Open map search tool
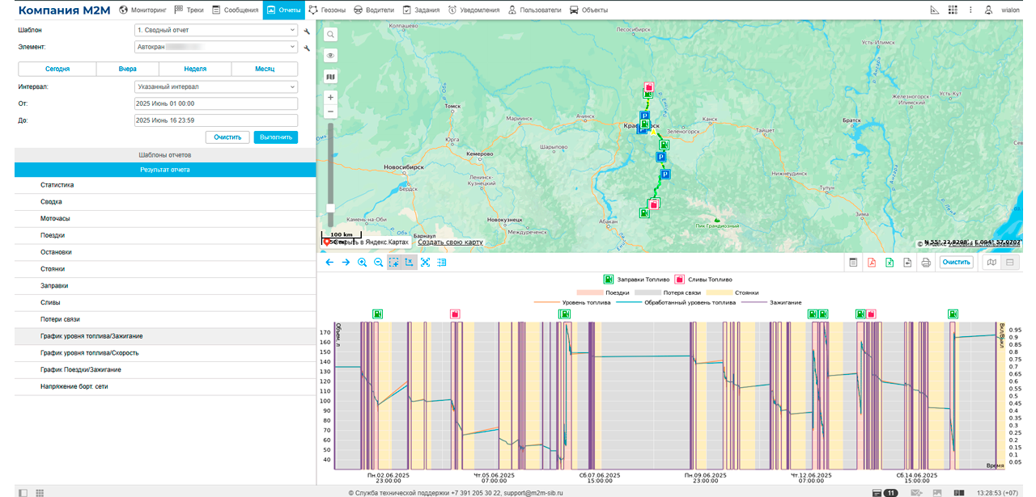1036x497 pixels. (330, 35)
